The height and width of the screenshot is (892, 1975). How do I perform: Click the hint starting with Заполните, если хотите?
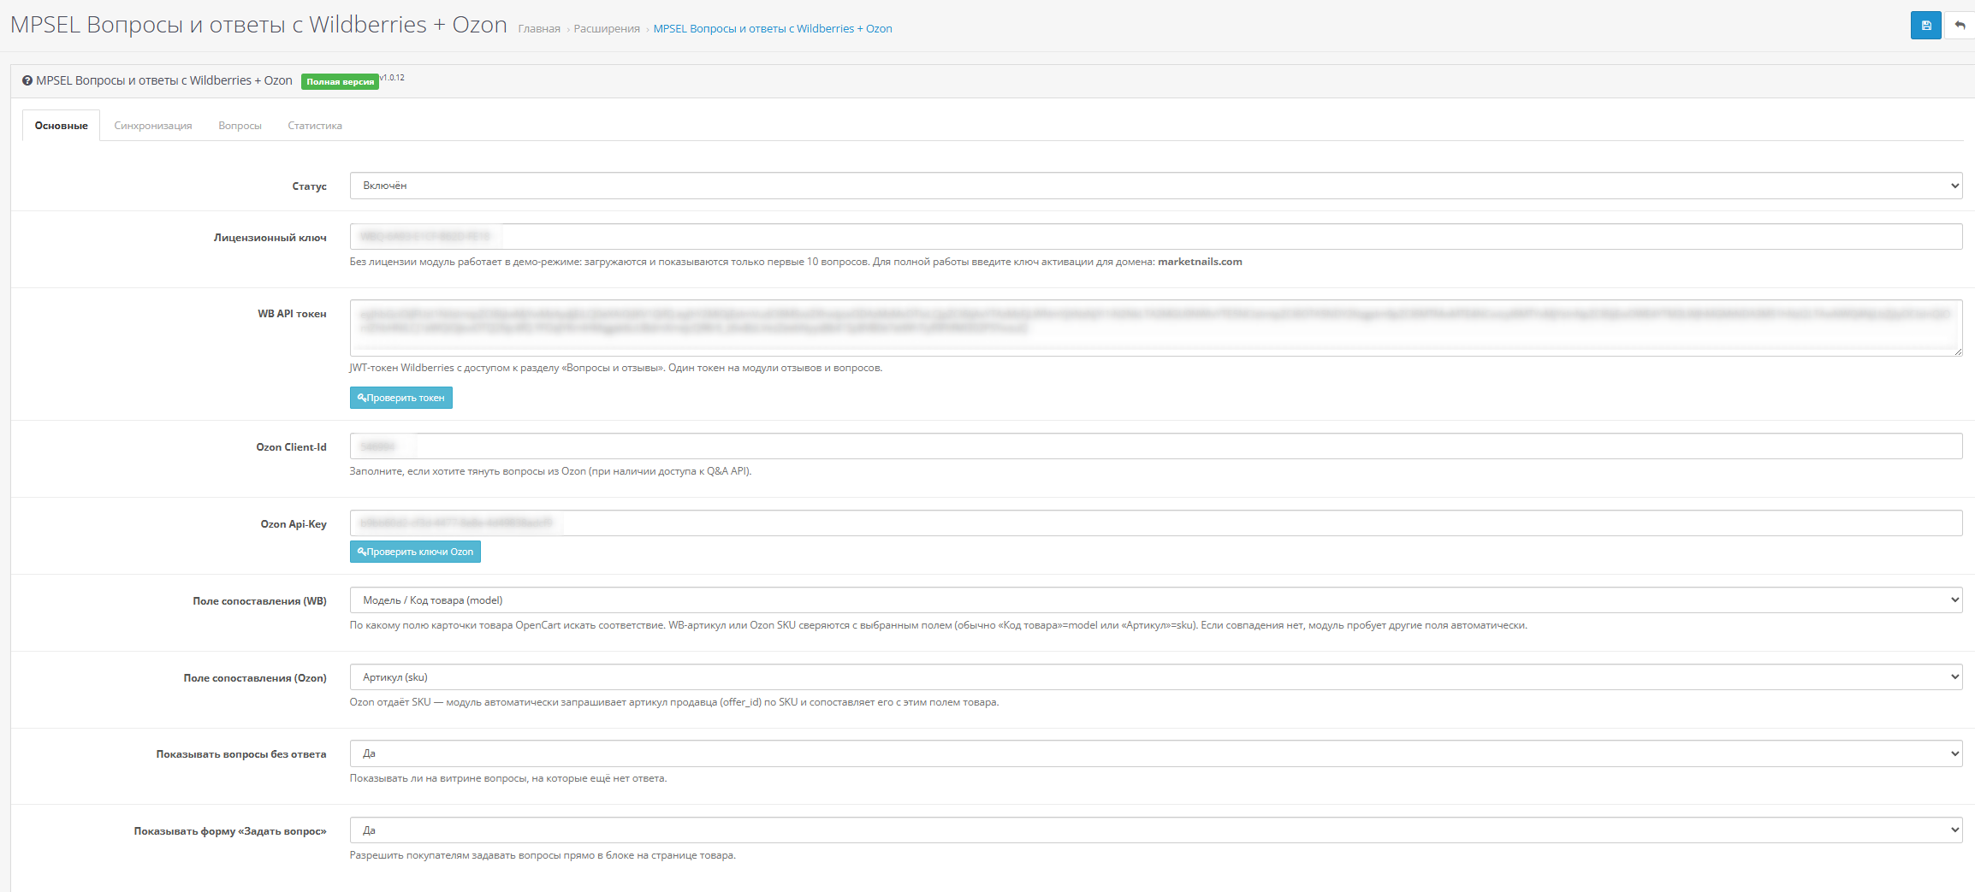click(x=550, y=471)
